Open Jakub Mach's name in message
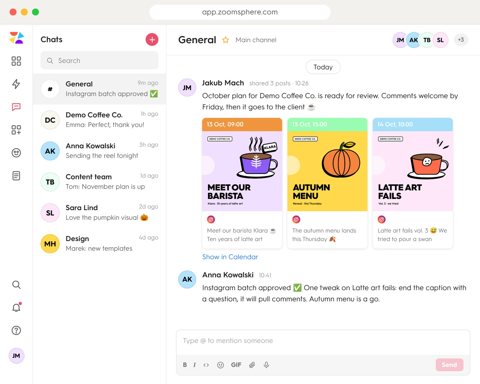The image size is (480, 384). (223, 83)
